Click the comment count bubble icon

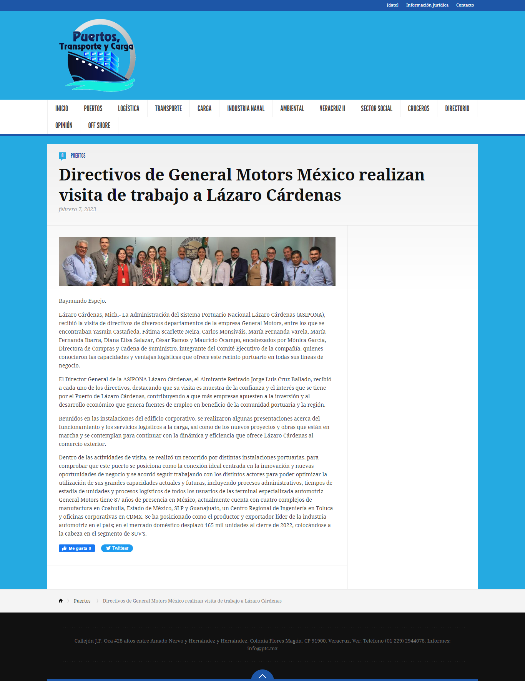(x=62, y=156)
